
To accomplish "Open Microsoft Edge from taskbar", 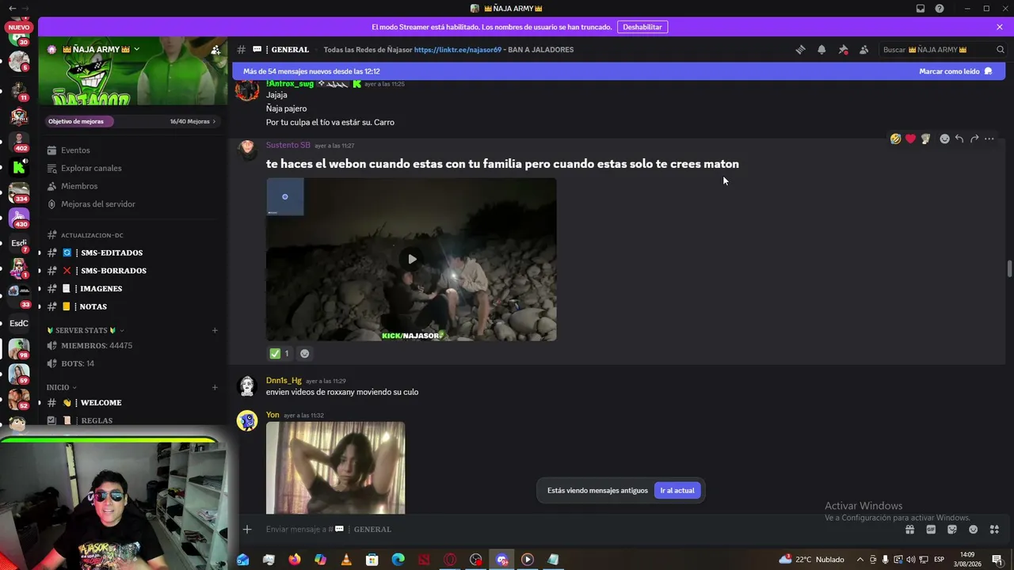I will click(398, 560).
